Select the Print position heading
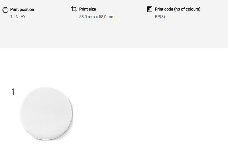 (x=22, y=10)
